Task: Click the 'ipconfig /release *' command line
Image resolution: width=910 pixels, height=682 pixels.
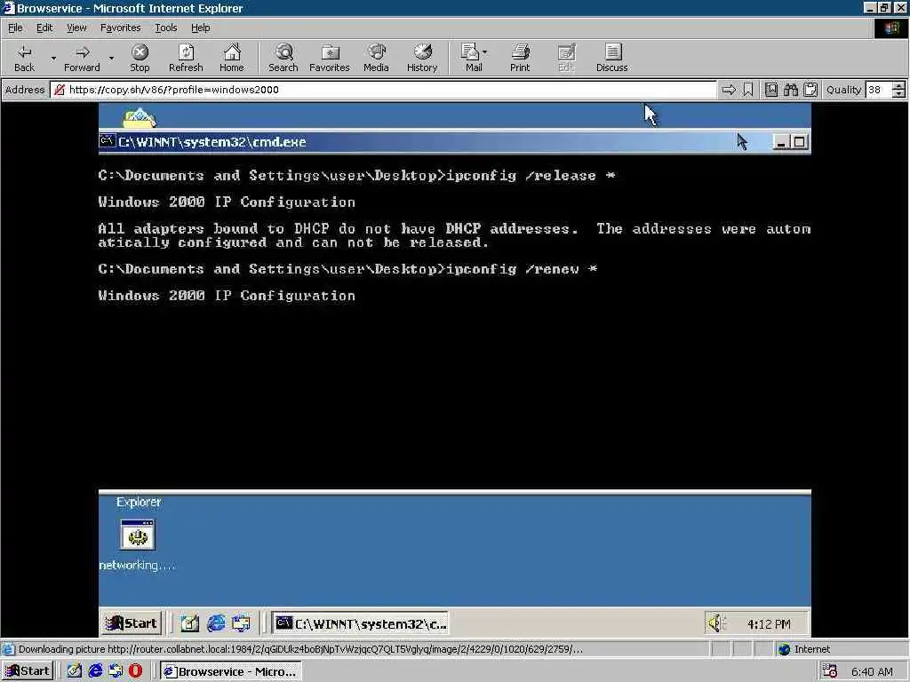Action: tap(356, 175)
